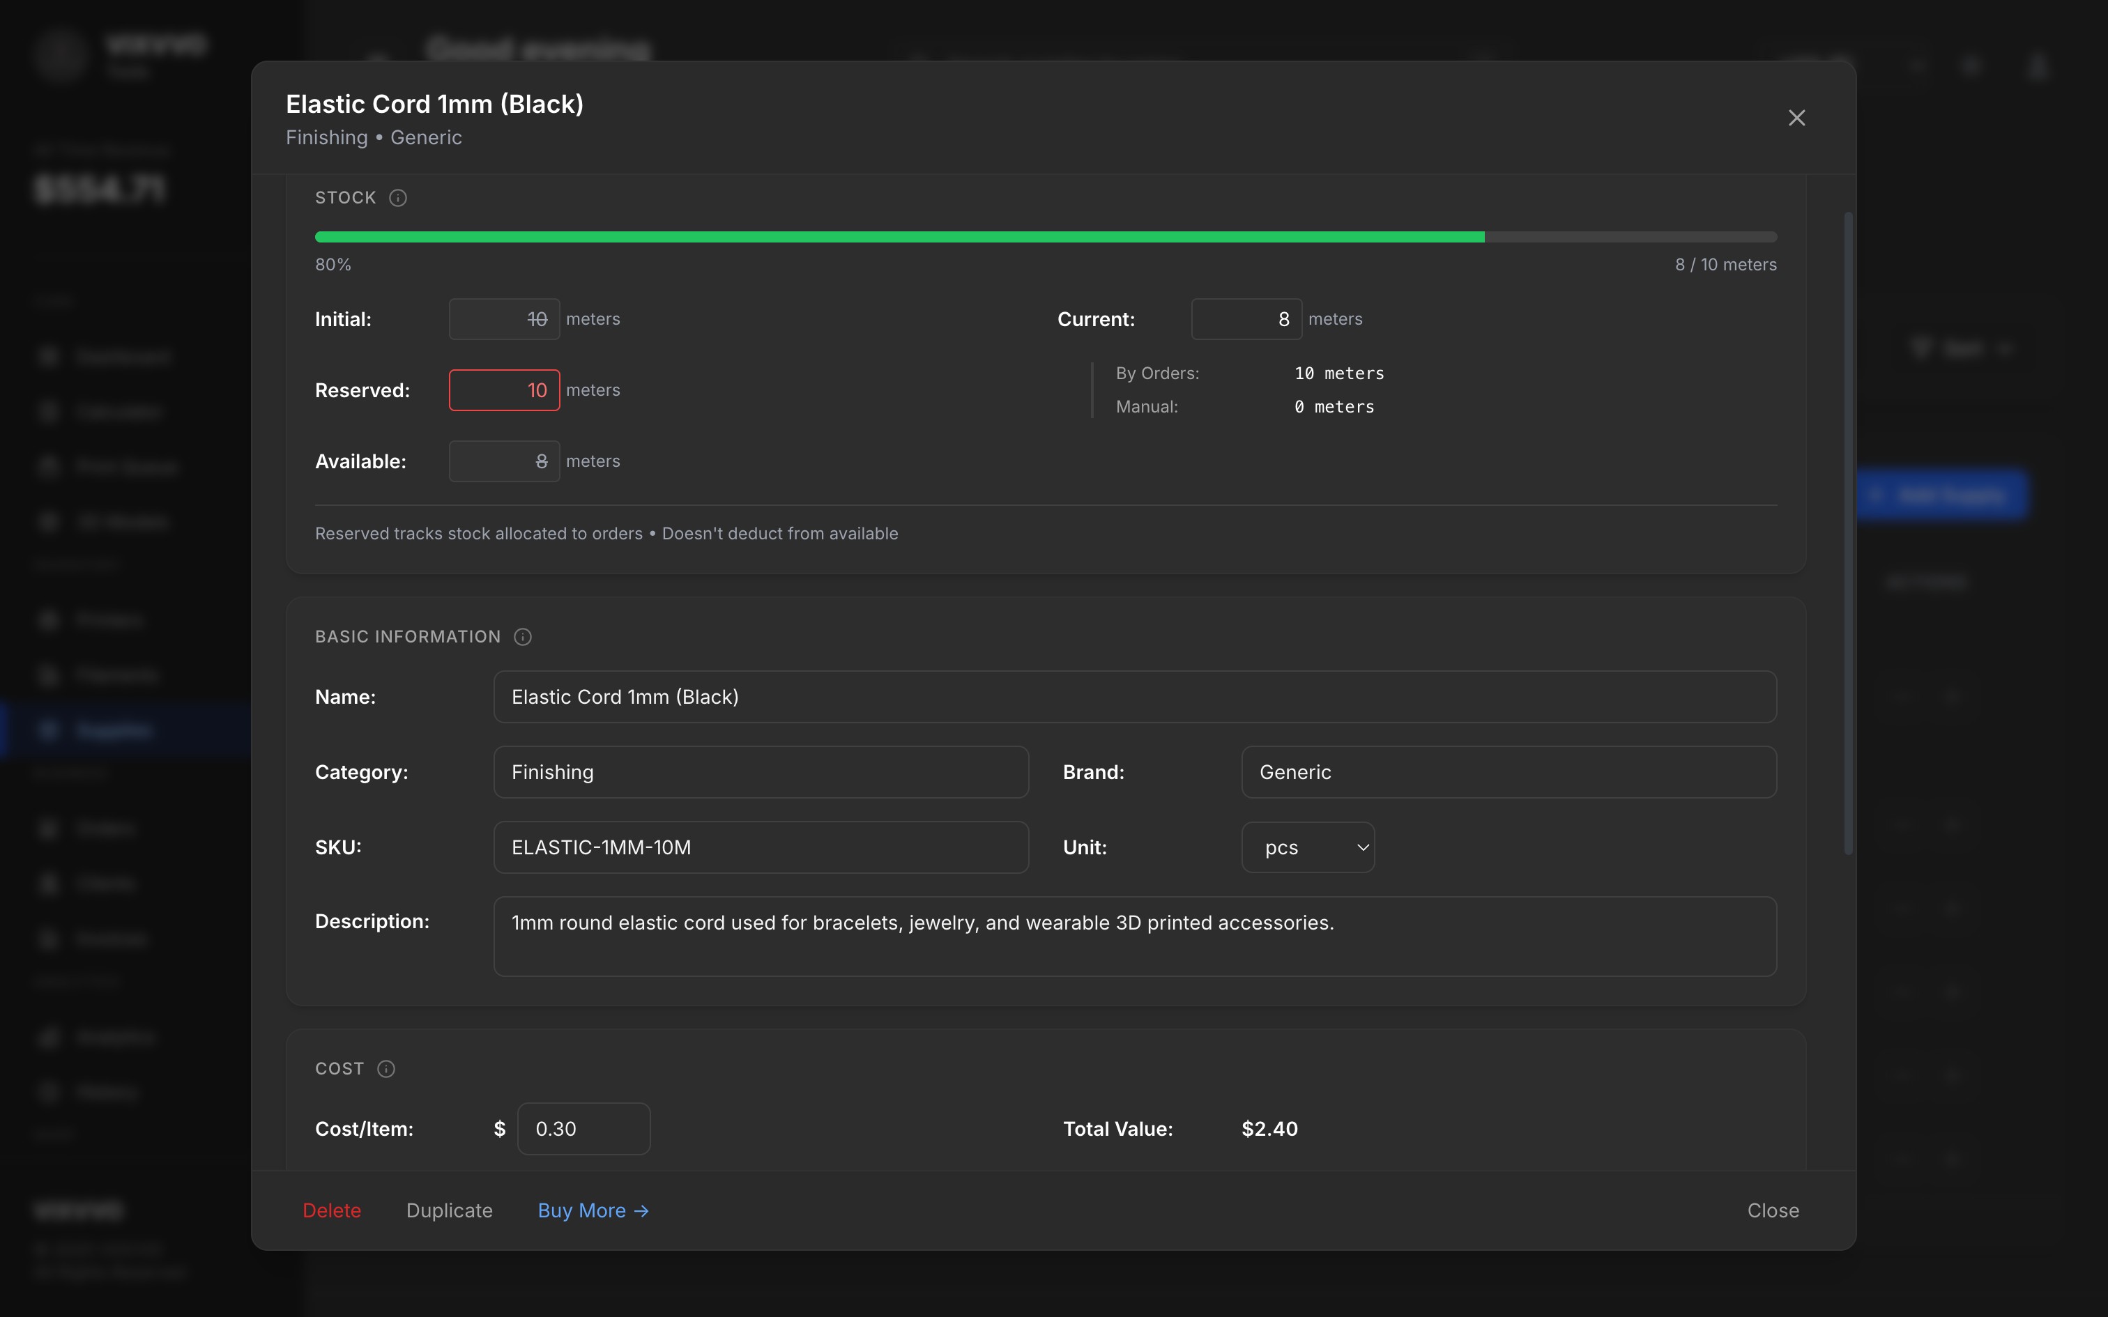Click the Stock section info icon
Image resolution: width=2108 pixels, height=1317 pixels.
click(x=398, y=198)
